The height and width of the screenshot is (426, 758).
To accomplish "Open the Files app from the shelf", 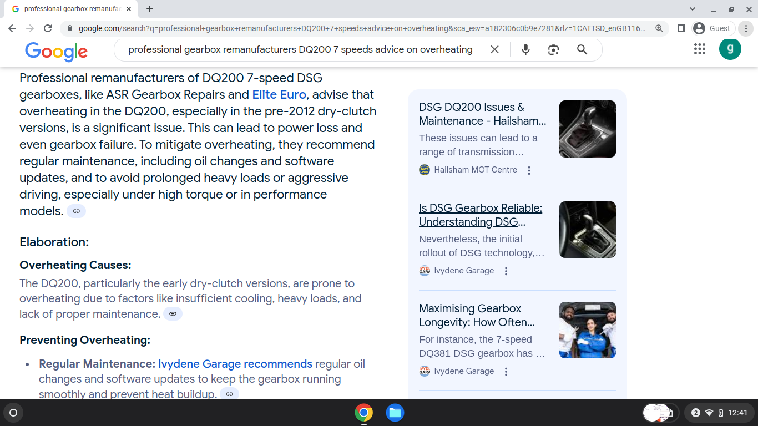I will click(x=395, y=413).
